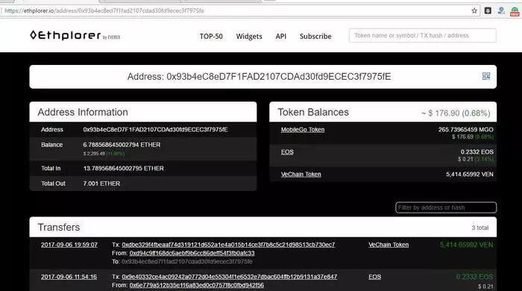Select the 265.73965459 MGO balance
This screenshot has width=522, height=291.
coord(466,130)
